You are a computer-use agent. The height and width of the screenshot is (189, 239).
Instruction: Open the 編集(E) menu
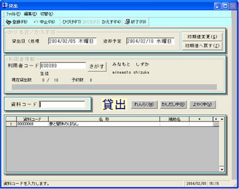click(x=30, y=14)
